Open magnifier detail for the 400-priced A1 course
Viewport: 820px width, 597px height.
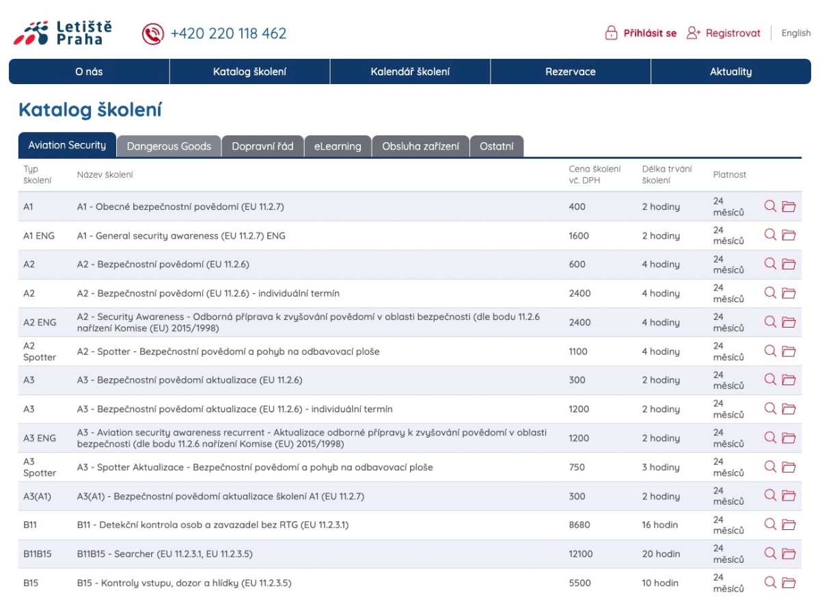coord(770,207)
